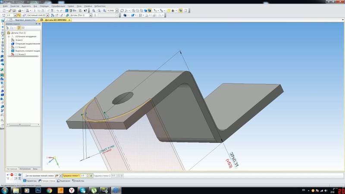
Task: Open the Параметры tab in property panel
Action: pos(31,181)
